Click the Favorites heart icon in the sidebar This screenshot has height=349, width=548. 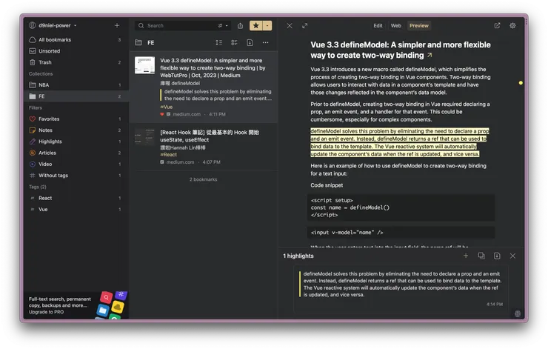click(x=33, y=119)
